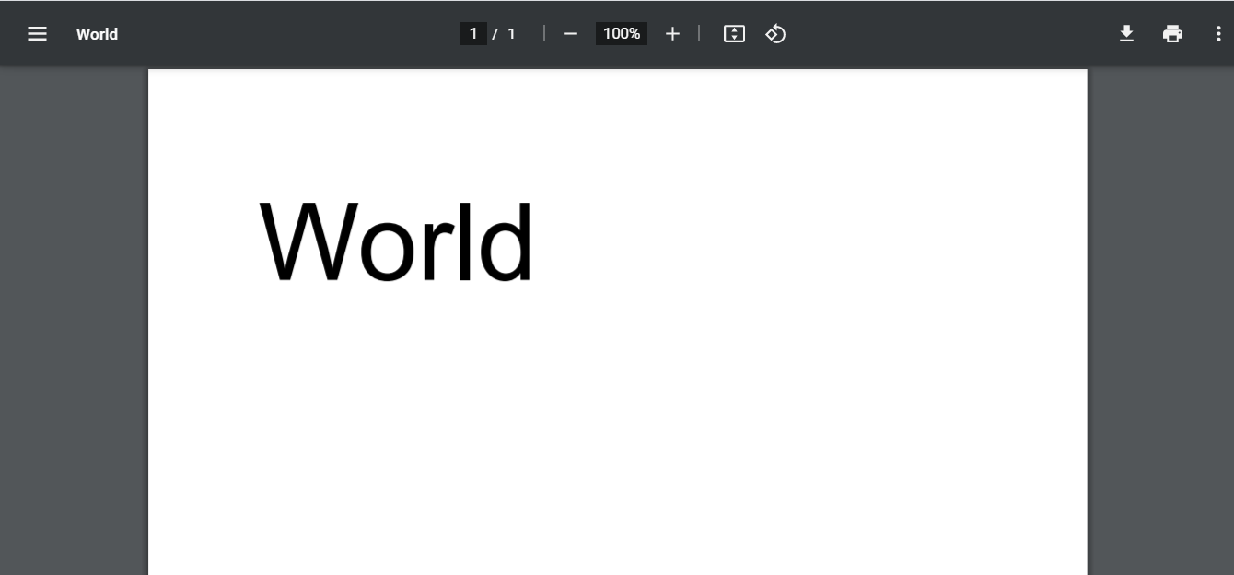Click the zoom in plus icon
1234x575 pixels.
point(672,34)
